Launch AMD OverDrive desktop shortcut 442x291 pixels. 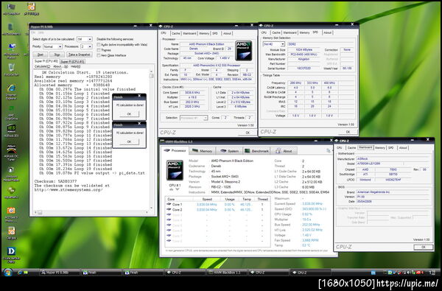tap(11, 110)
